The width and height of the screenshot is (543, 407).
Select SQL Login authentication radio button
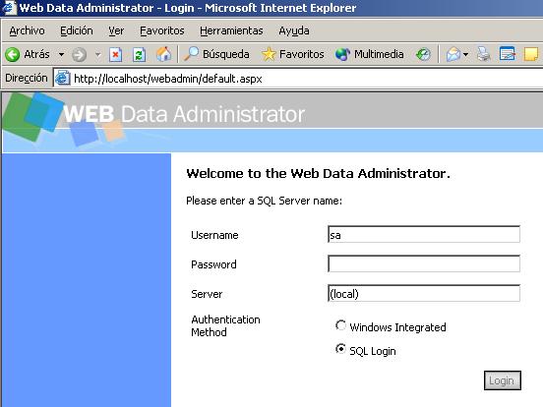(340, 349)
